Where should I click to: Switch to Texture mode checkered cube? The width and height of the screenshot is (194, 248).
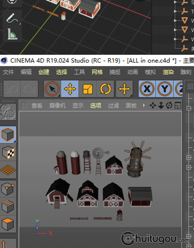click(8, 153)
